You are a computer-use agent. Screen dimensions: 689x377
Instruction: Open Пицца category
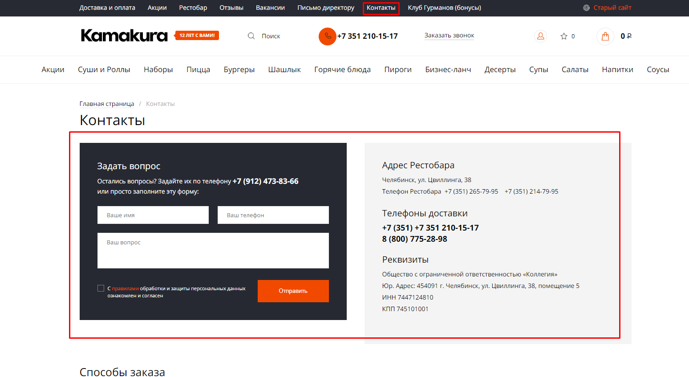(x=198, y=69)
